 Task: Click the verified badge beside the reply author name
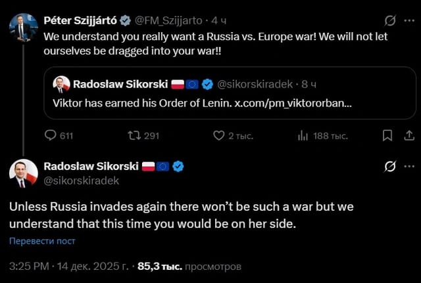pyautogui.click(x=178, y=167)
